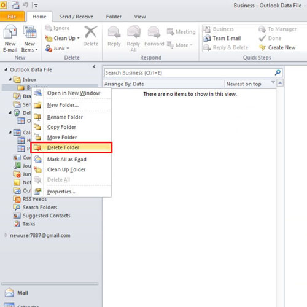The image size is (307, 307).
Task: Click the Send/Receive icon in Quick Access Toolbar
Action: (15, 5)
